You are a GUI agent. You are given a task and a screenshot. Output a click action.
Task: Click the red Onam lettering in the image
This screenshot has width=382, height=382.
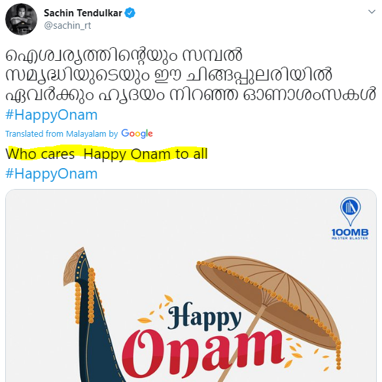click(203, 352)
